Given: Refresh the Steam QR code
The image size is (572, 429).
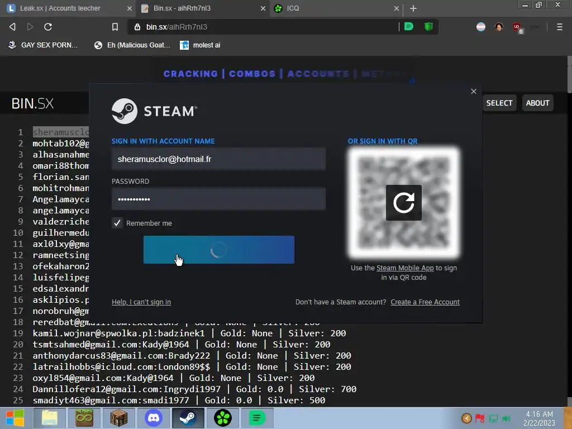Looking at the screenshot, I should (403, 202).
